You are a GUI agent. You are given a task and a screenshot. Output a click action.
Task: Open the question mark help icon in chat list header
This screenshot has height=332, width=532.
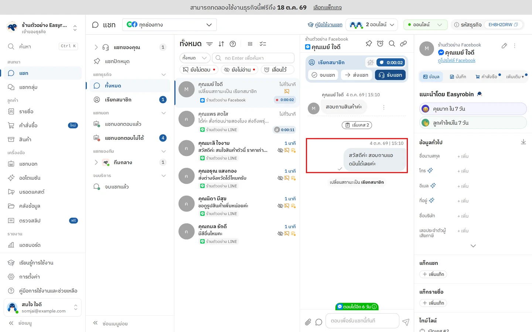coord(233,44)
